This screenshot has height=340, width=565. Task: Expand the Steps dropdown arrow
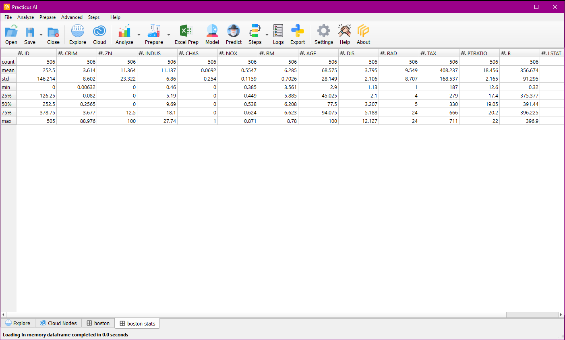click(267, 35)
